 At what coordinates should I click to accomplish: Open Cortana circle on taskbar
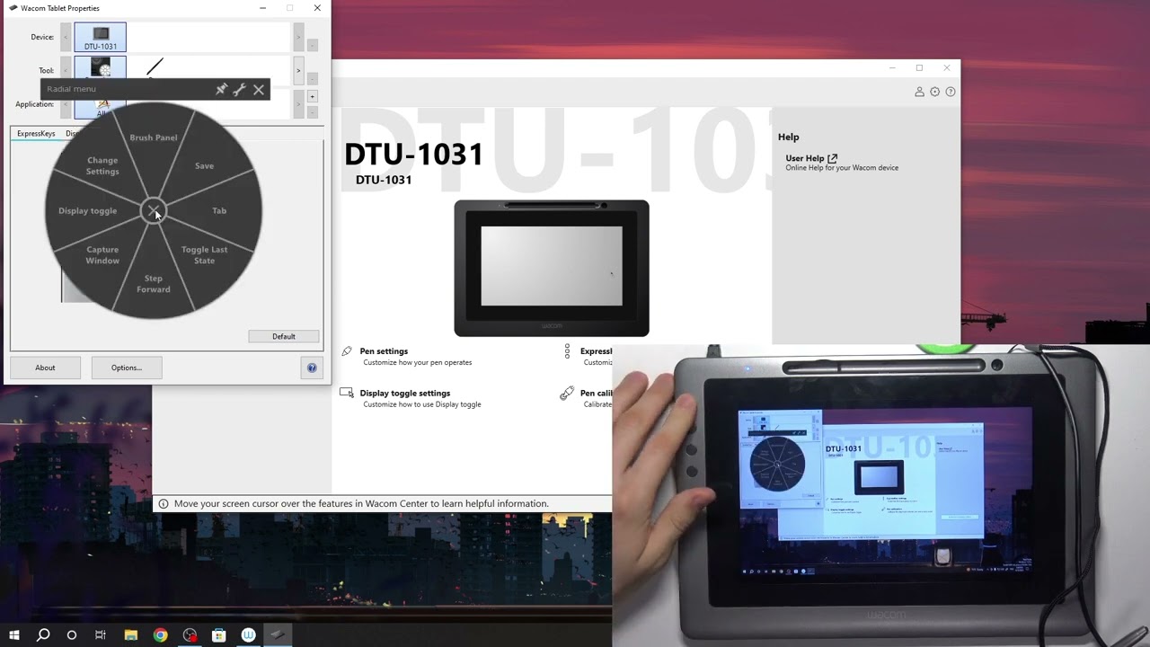(x=72, y=634)
